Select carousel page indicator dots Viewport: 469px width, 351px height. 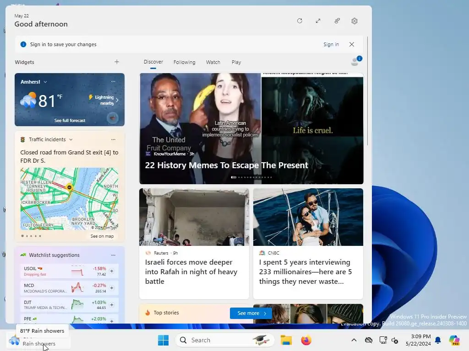pyautogui.click(x=251, y=177)
